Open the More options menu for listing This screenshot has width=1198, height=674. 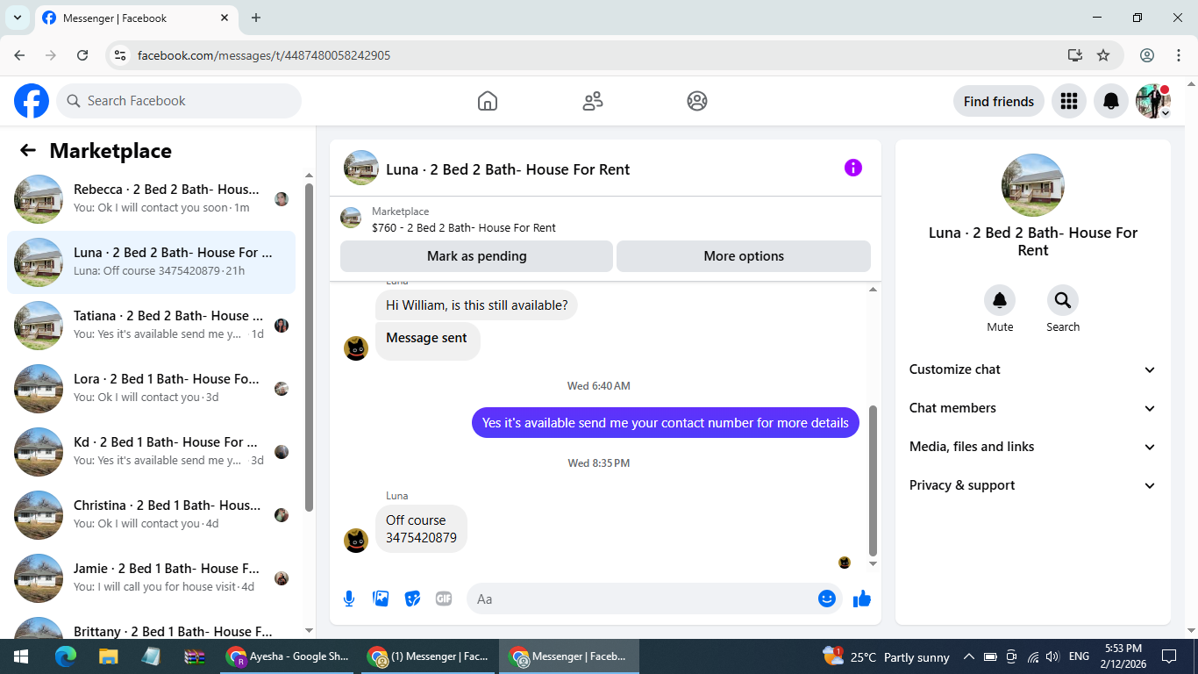click(744, 256)
